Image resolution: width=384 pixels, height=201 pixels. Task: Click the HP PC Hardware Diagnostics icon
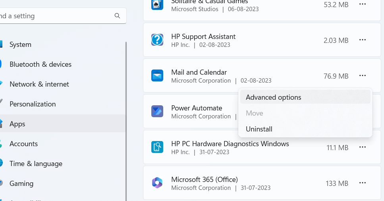pos(157,147)
